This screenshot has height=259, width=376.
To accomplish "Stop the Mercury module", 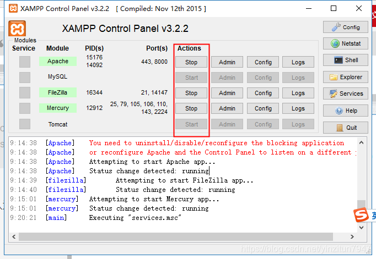I will [x=191, y=108].
